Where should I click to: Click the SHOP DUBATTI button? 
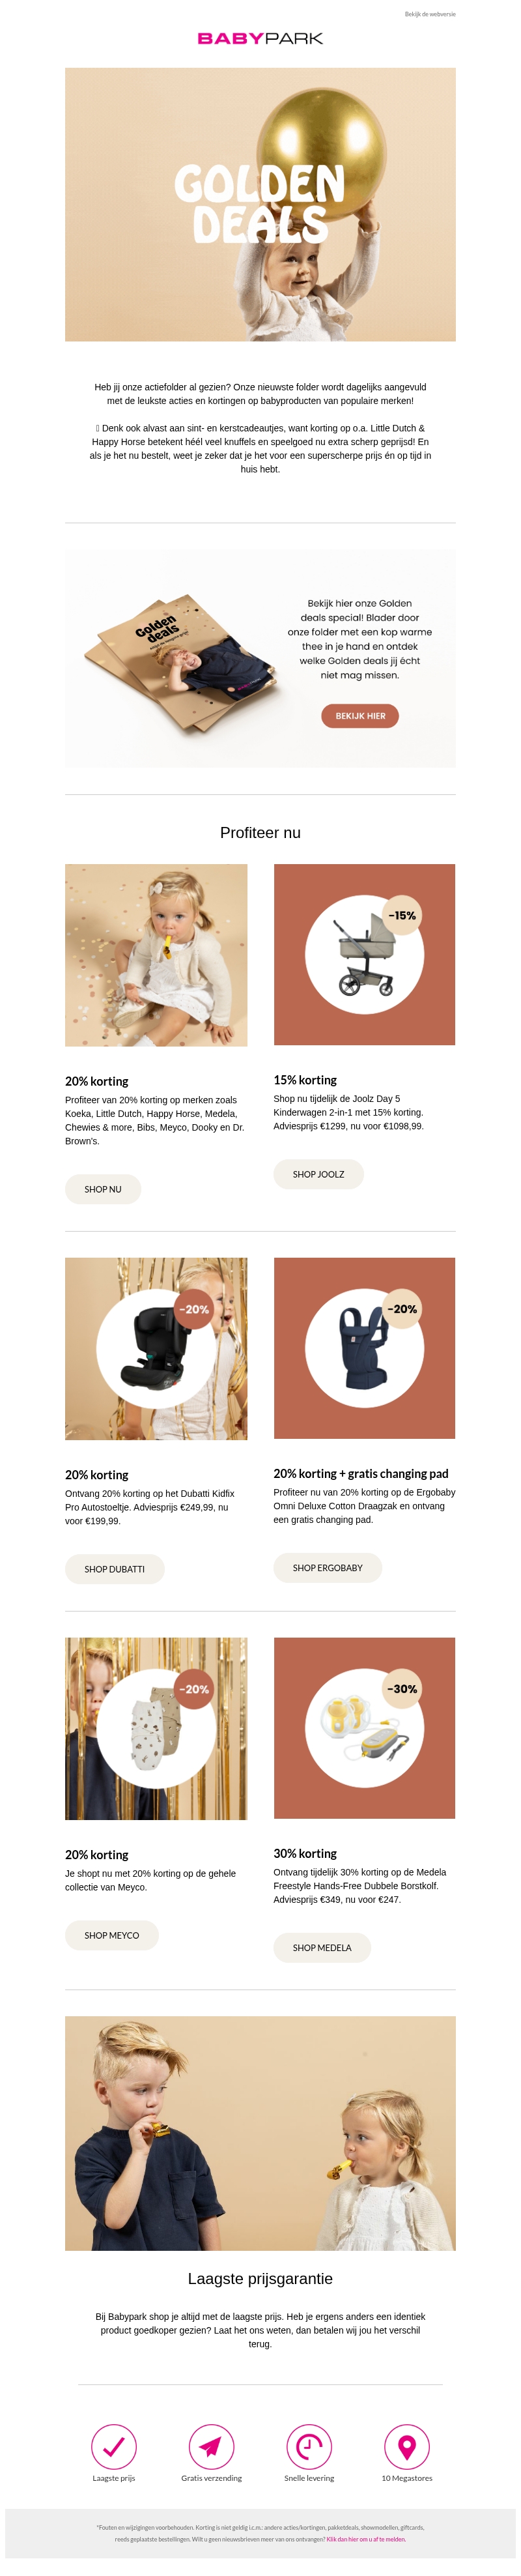coord(114,1569)
